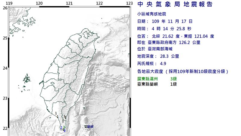Click latitude label 23 on map axis
241x136 pixels.
click(x=5, y=98)
